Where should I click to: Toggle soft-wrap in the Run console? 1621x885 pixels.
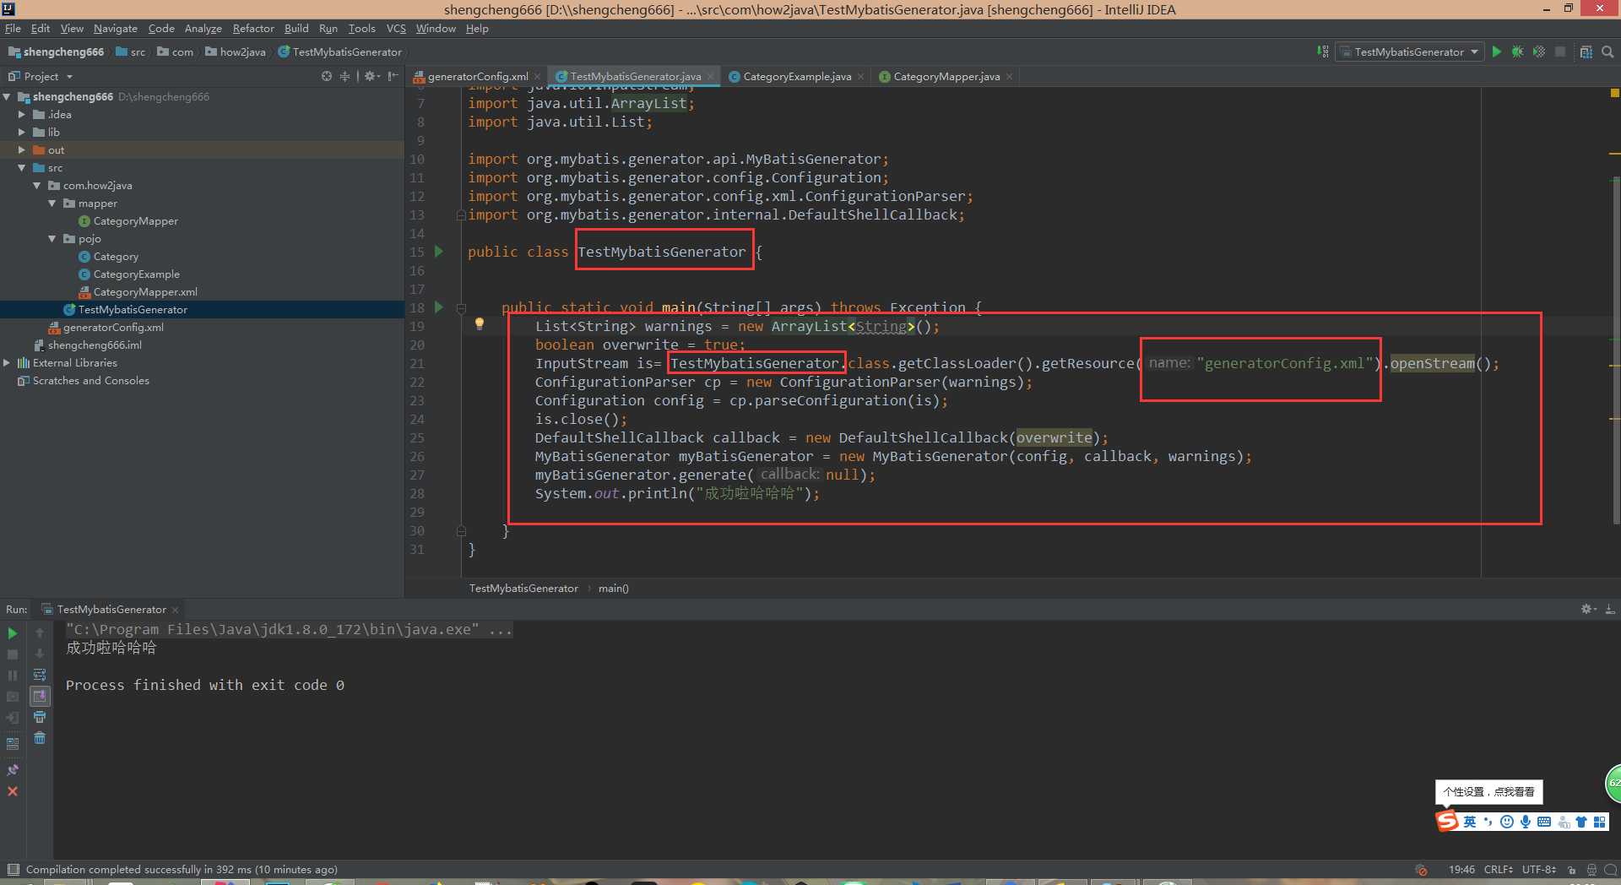tap(40, 674)
